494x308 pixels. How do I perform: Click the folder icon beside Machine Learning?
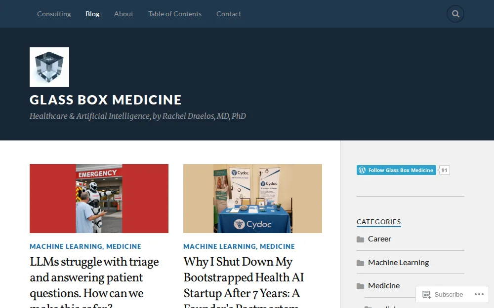pos(360,262)
